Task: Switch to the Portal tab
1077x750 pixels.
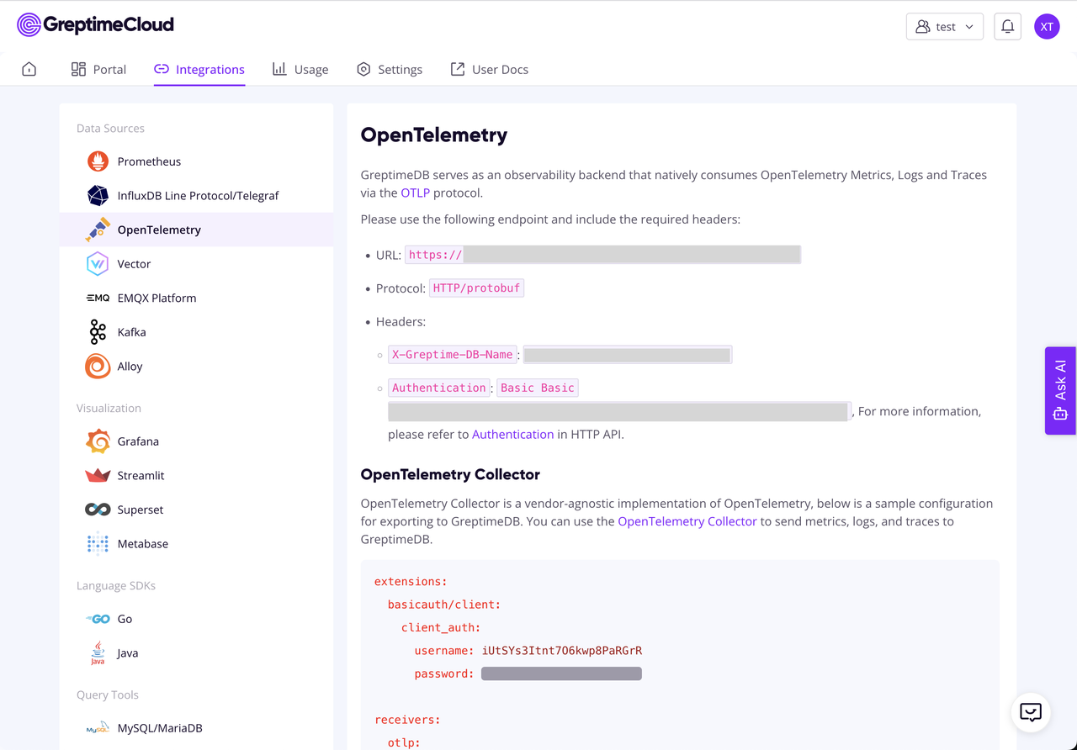Action: 98,69
